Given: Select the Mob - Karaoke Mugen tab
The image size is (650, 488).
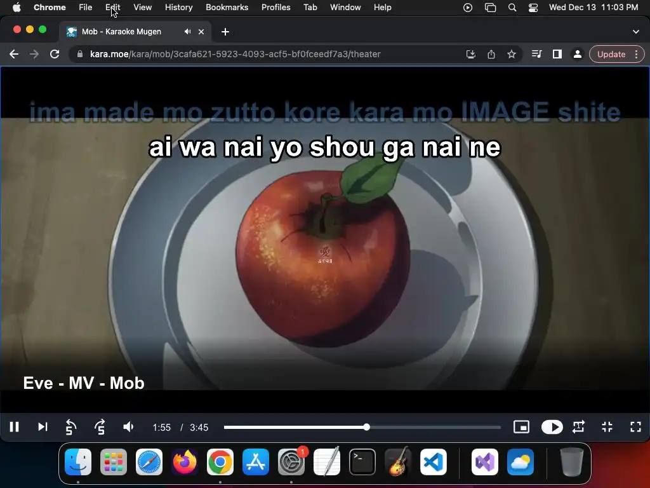Looking at the screenshot, I should click(136, 32).
